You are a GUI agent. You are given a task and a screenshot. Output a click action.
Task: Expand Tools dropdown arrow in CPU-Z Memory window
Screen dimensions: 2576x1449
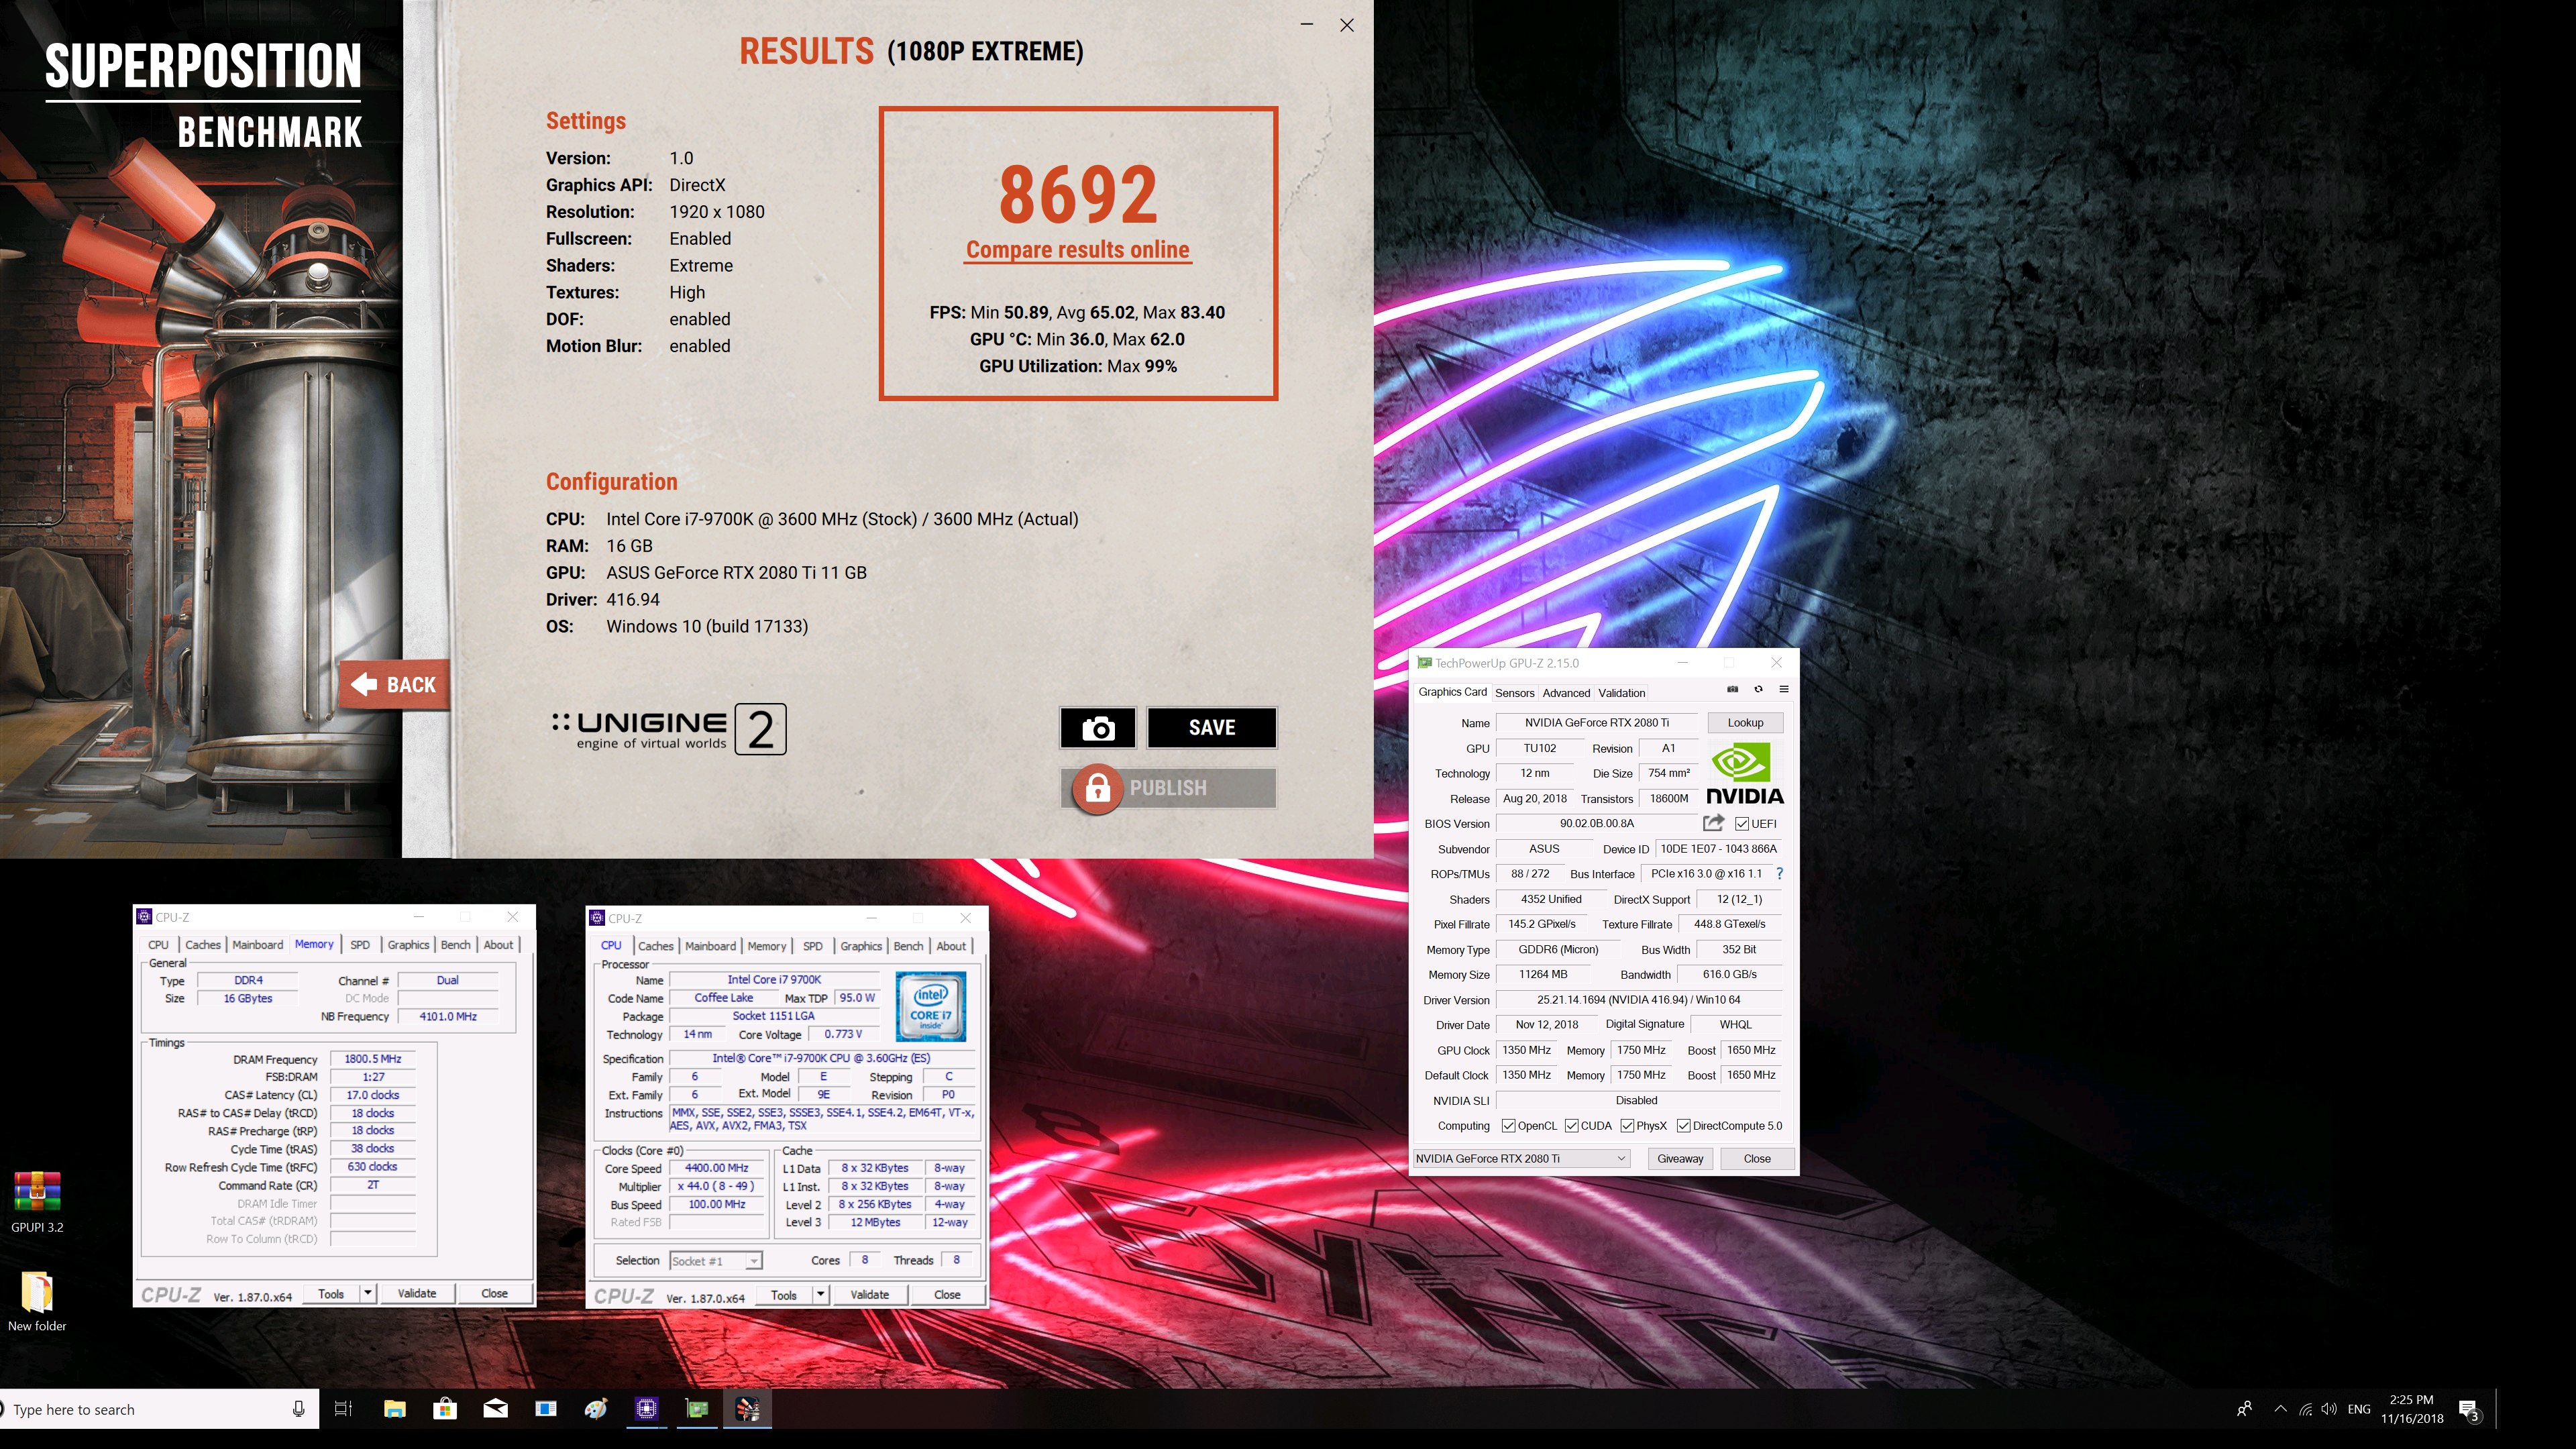[x=367, y=1293]
